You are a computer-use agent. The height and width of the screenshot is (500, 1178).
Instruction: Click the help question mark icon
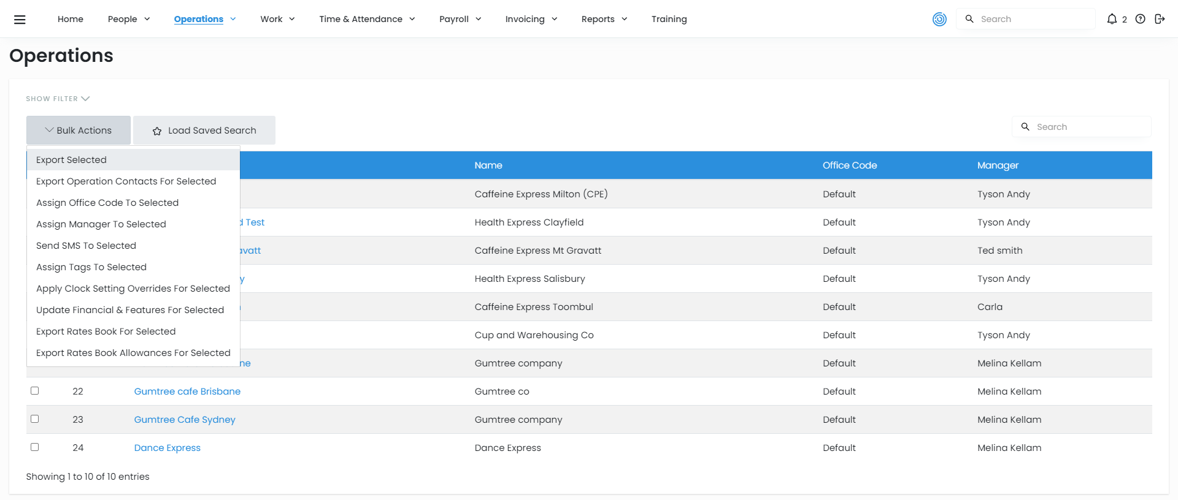tap(1140, 19)
